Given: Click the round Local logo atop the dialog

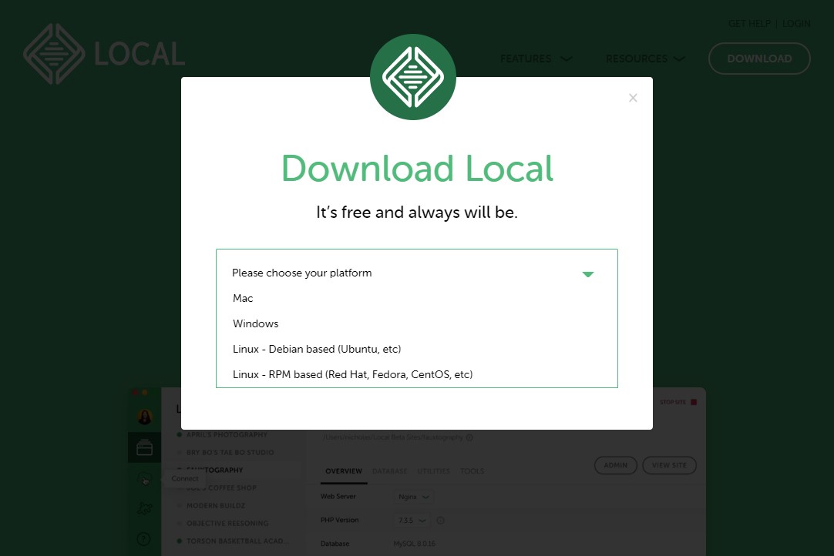Looking at the screenshot, I should click(x=413, y=77).
